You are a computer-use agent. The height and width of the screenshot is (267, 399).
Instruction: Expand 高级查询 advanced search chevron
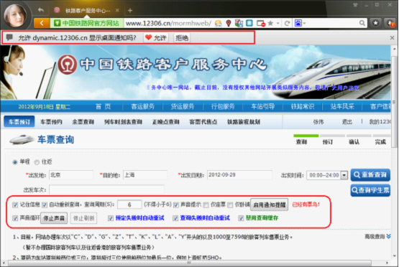point(388,237)
